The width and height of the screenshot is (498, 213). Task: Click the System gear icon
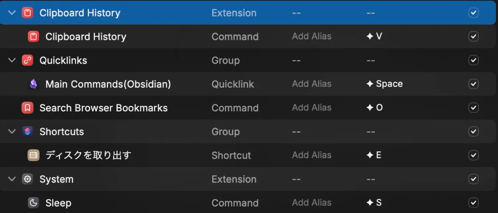(27, 179)
